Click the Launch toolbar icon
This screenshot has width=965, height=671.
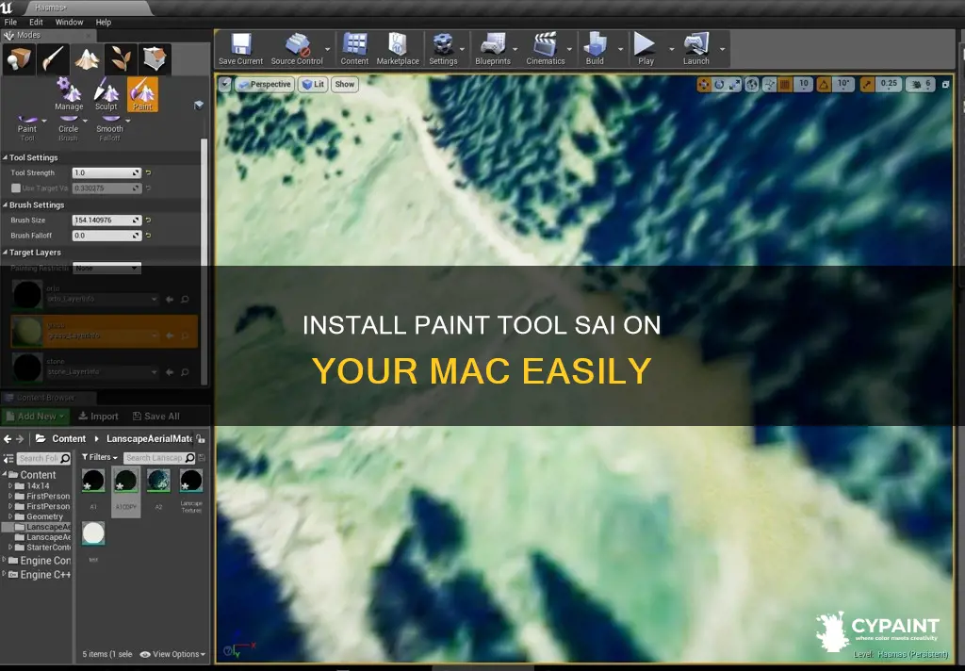pyautogui.click(x=696, y=49)
